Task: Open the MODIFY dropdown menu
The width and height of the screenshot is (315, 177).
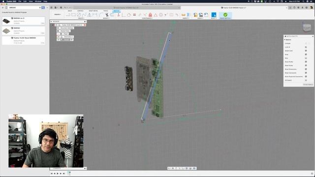Action: pos(106,18)
